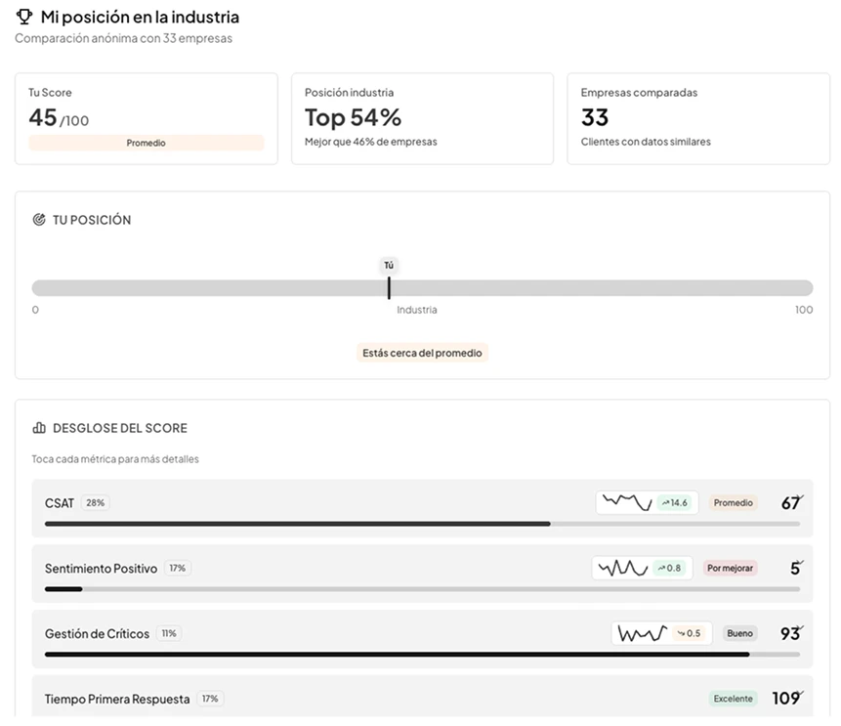The width and height of the screenshot is (841, 726).
Task: Click the 'Por mejorar' status badge
Action: click(731, 568)
